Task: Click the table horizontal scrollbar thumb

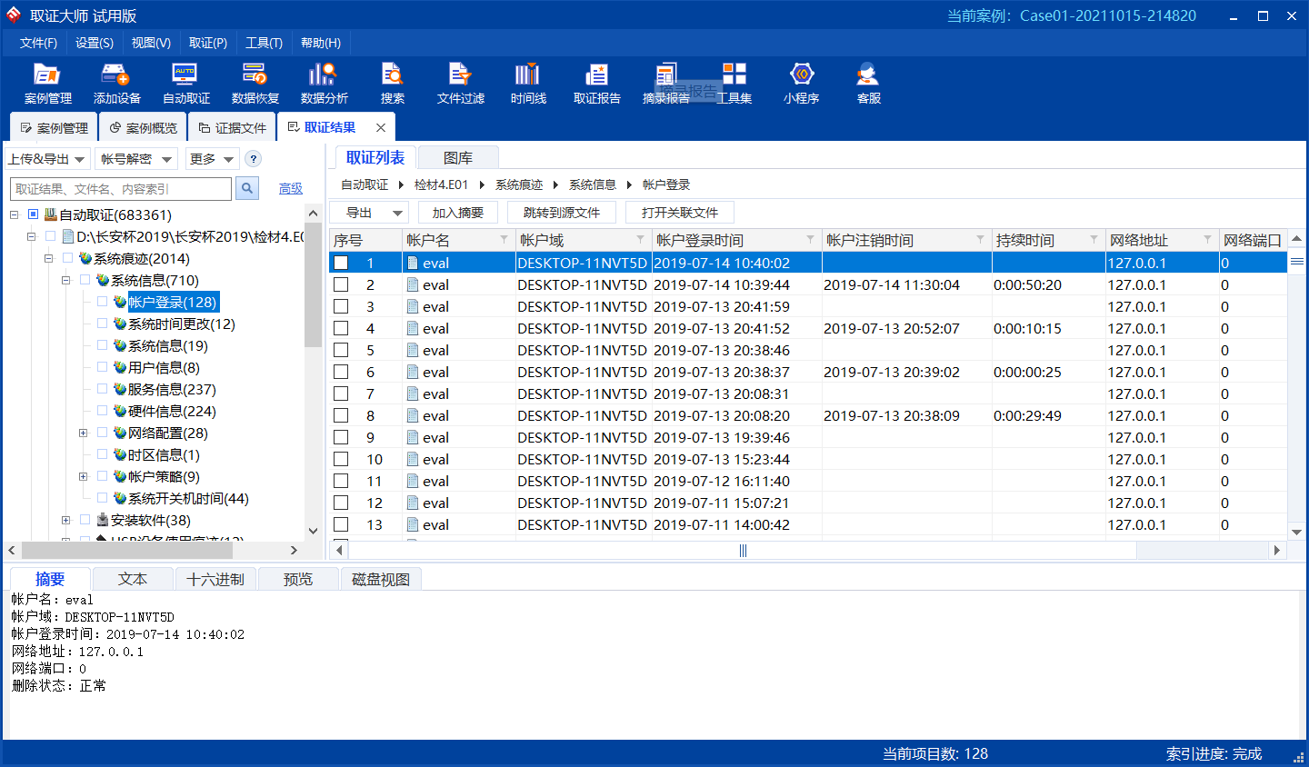Action: 743,551
